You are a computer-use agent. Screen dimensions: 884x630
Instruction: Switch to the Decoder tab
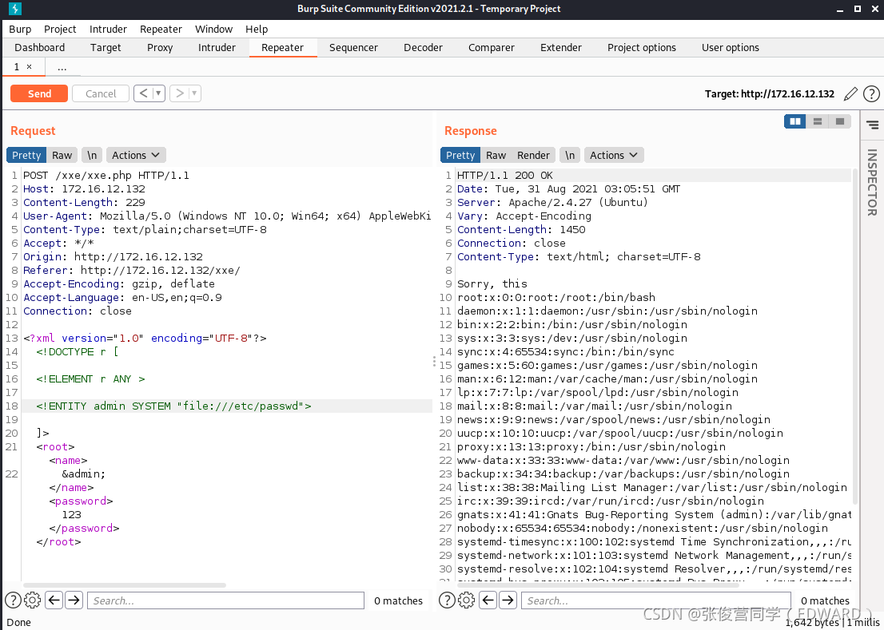[423, 48]
